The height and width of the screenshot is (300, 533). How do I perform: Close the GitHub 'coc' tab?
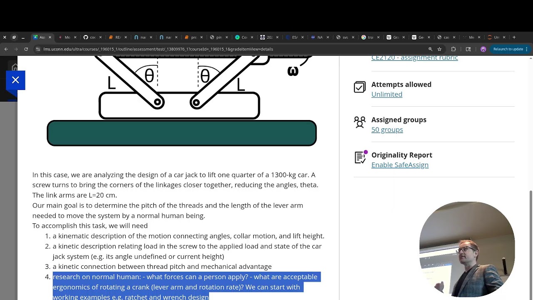[100, 37]
